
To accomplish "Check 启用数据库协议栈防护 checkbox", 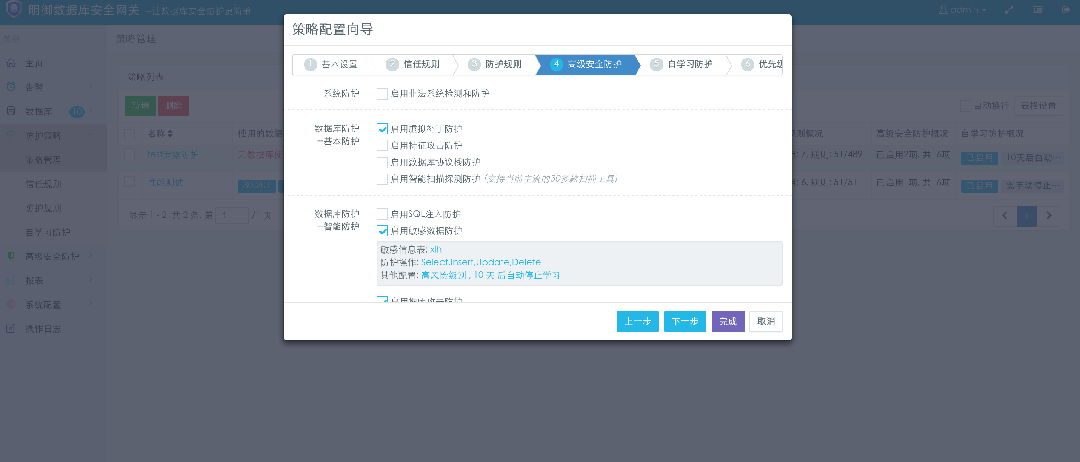I will [x=382, y=162].
